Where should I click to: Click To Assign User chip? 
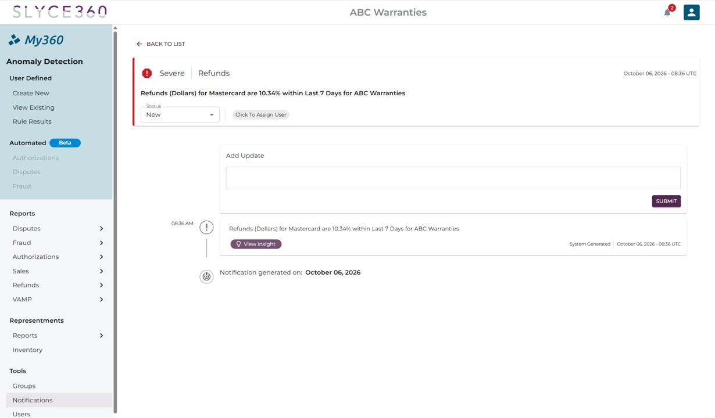pos(261,114)
